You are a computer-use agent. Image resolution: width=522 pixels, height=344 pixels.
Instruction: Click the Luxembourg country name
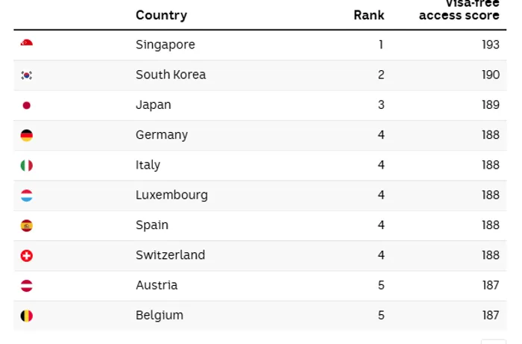point(172,195)
